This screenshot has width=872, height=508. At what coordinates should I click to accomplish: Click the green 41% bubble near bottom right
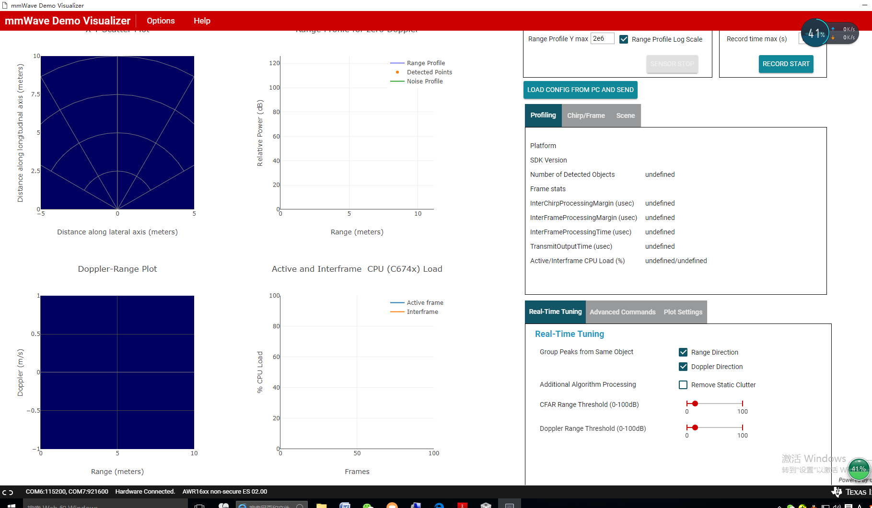click(859, 469)
